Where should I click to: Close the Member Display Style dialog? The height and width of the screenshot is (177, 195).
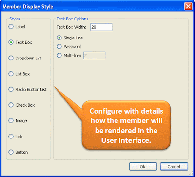[x=188, y=7]
